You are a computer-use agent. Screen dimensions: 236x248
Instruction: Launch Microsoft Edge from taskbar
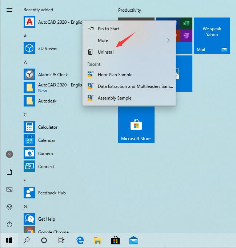tap(80, 240)
